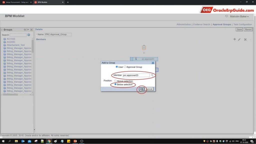Open the Task Configuration menu item

[242, 24]
